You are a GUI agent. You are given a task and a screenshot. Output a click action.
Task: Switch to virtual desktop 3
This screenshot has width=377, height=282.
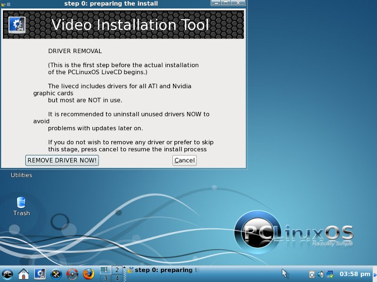pyautogui.click(x=105, y=278)
